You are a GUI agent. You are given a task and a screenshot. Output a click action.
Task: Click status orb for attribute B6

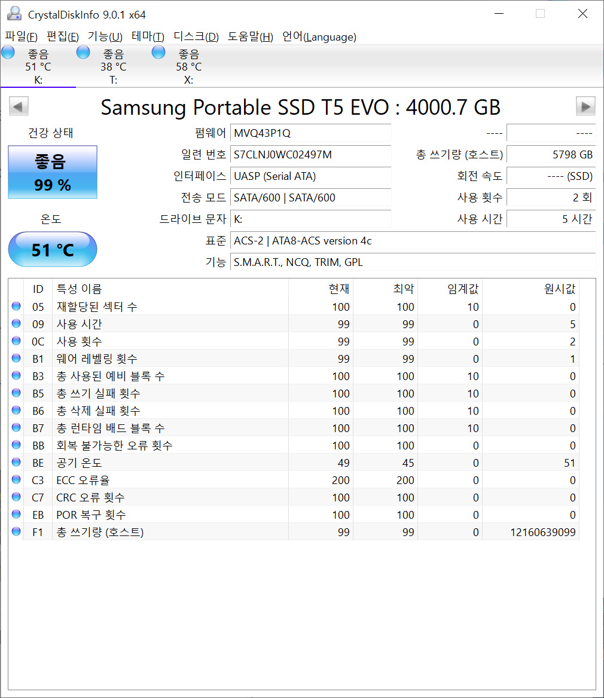(x=17, y=411)
